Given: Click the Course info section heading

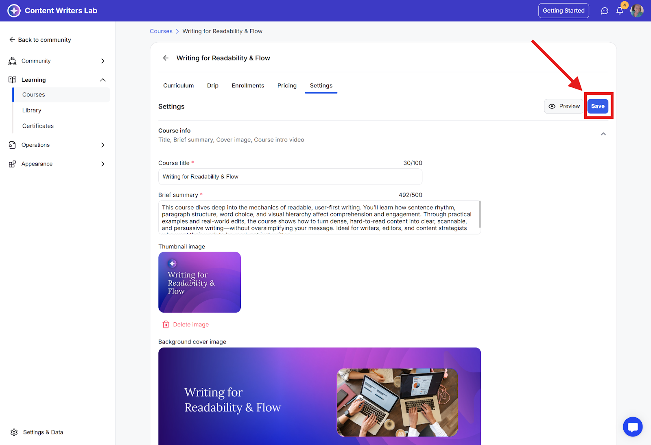Looking at the screenshot, I should click(175, 130).
